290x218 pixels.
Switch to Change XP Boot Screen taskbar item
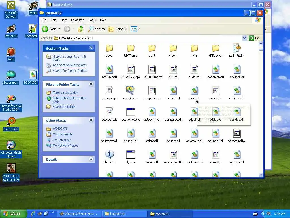pos(79,214)
